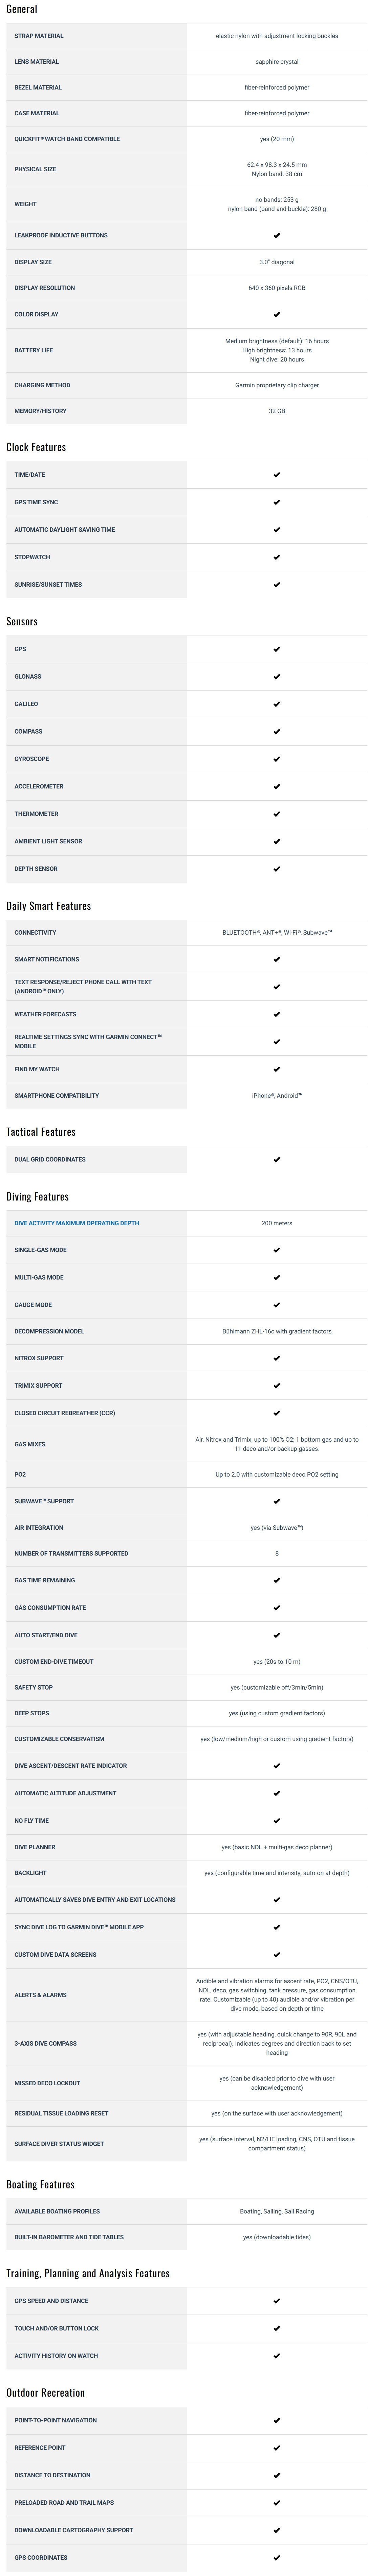Screen dimensions: 370x2576
Task: Click the Battery Life row label
Action: [34, 350]
